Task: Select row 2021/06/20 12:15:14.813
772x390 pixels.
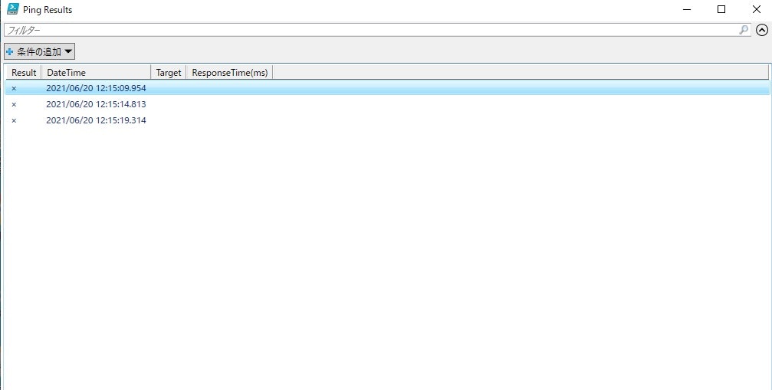Action: click(x=387, y=104)
